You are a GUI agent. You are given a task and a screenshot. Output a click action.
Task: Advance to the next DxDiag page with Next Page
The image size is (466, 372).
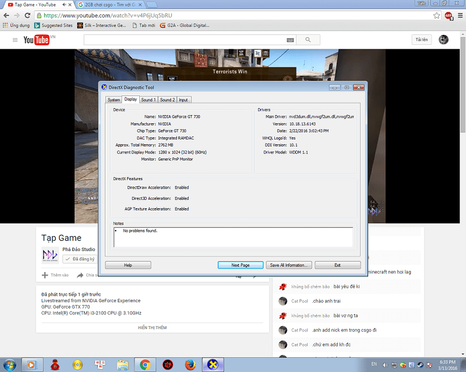tap(240, 264)
